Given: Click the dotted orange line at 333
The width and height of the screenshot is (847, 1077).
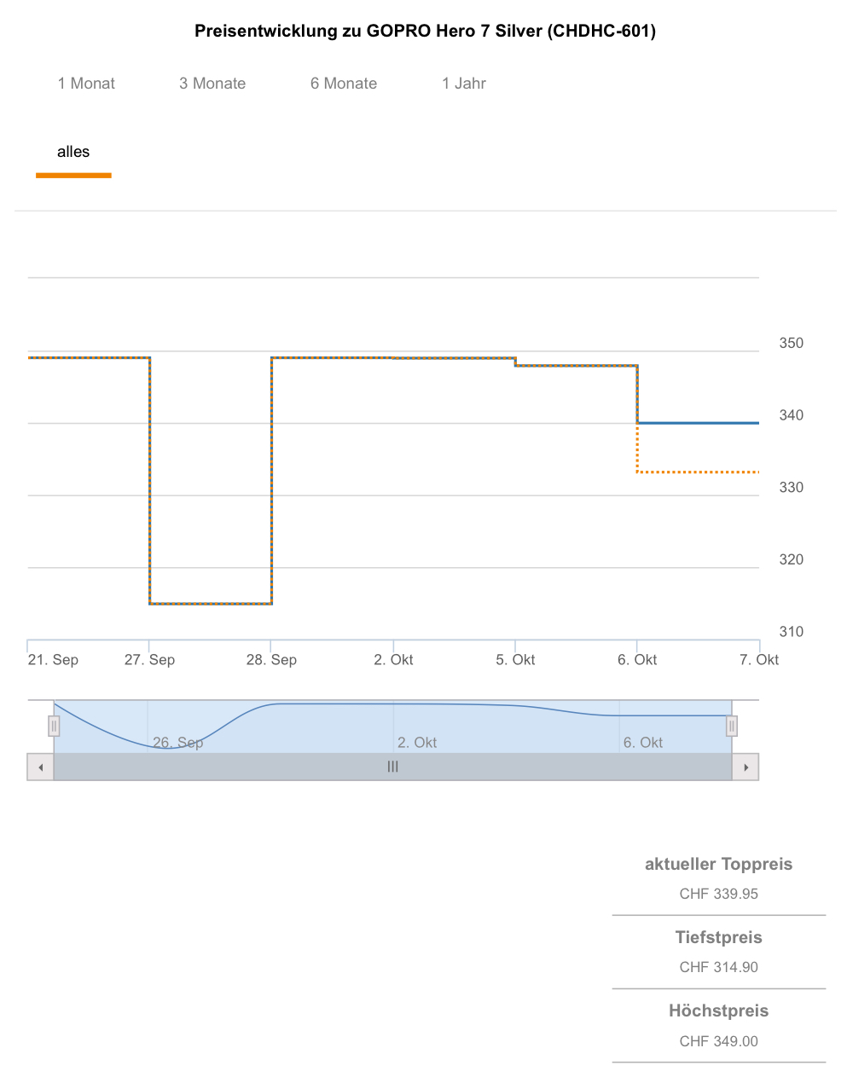Looking at the screenshot, I should point(699,472).
